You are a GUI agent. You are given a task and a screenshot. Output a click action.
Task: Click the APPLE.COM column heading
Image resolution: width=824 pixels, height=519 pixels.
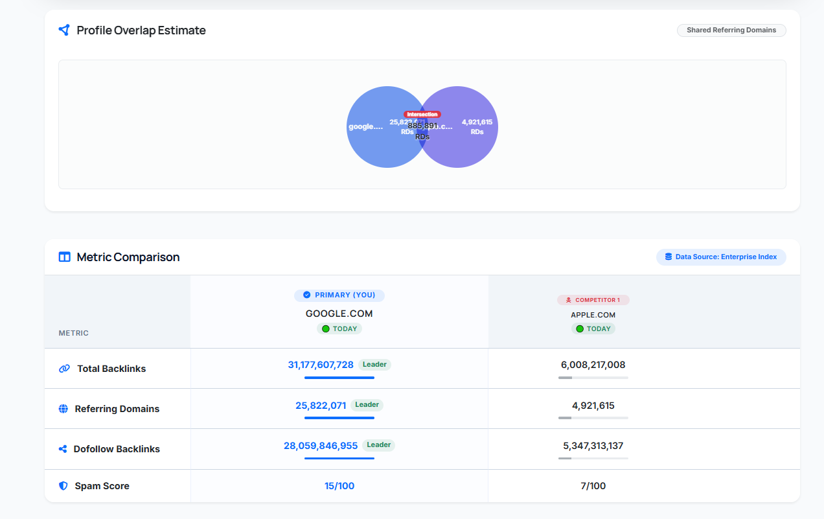[x=593, y=315]
